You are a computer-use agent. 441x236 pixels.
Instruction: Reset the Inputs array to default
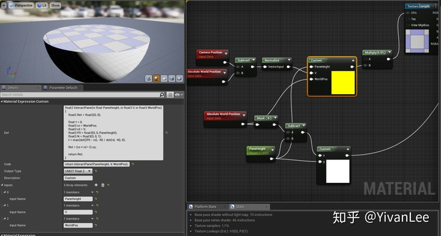(108, 185)
